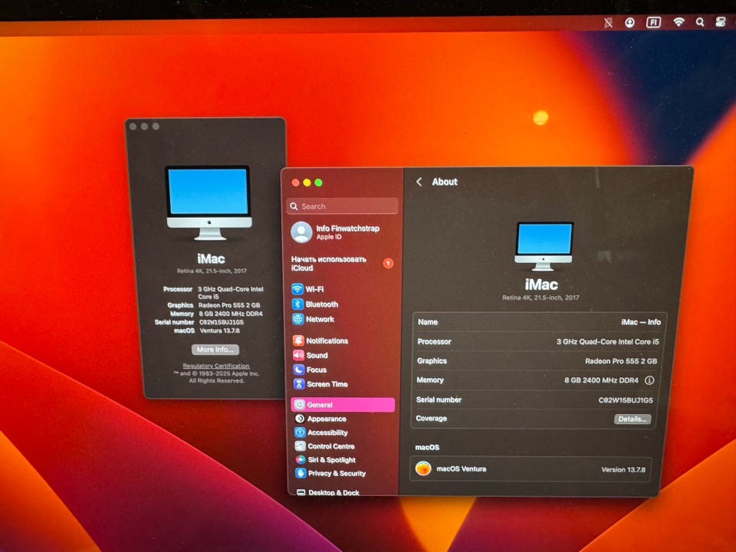736x552 pixels.
Task: Open Control Centre in menu bar
Action: coord(721,21)
